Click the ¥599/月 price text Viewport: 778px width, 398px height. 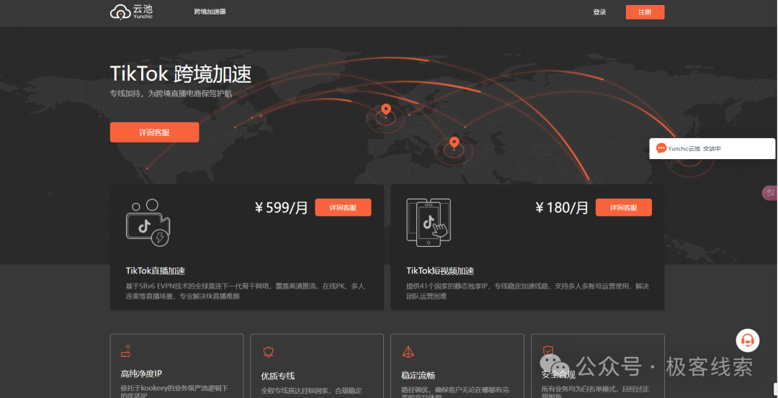[x=282, y=208]
